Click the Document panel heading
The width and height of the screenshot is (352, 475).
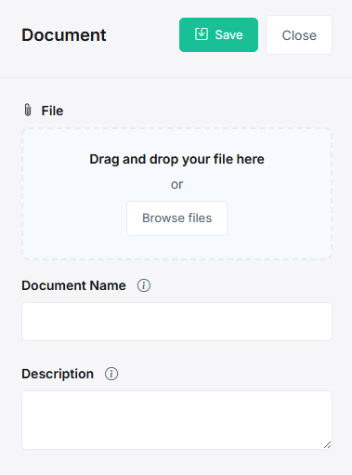point(64,34)
